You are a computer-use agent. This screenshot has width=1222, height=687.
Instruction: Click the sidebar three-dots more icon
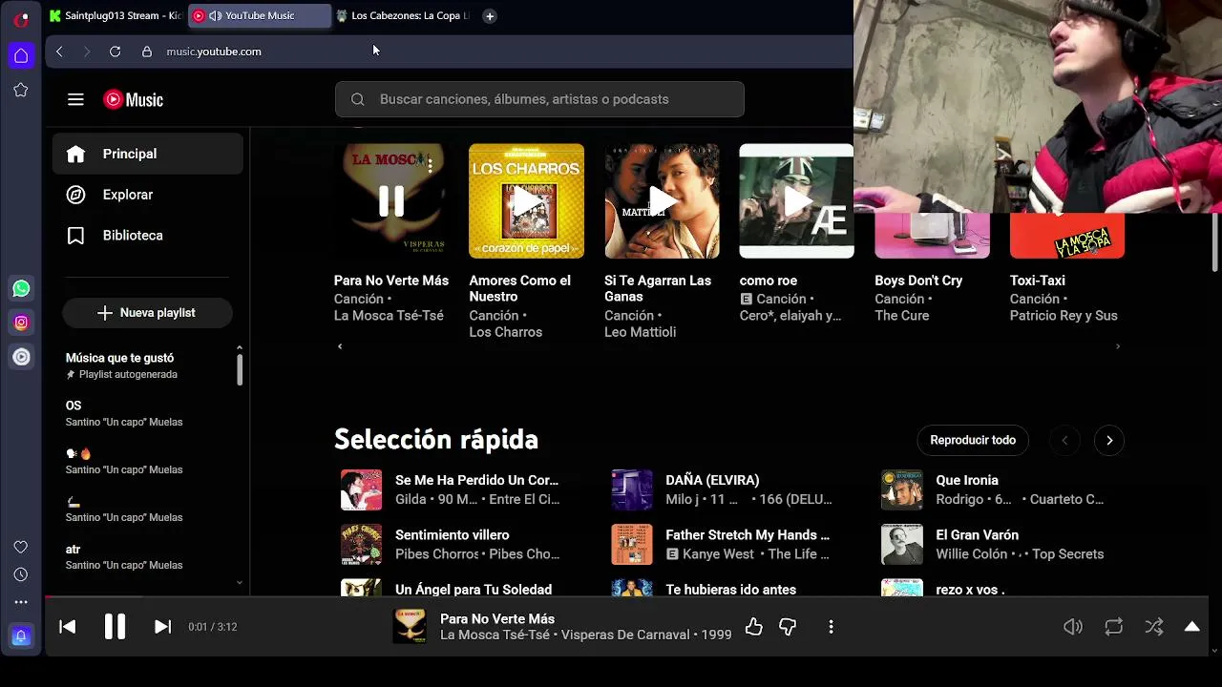[21, 602]
